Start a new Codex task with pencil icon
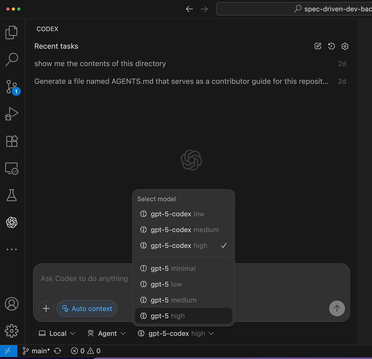372x359 pixels. click(x=318, y=46)
